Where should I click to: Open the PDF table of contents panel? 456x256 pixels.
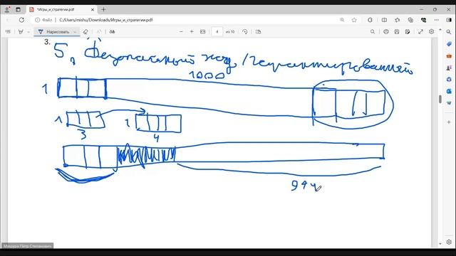coord(8,31)
